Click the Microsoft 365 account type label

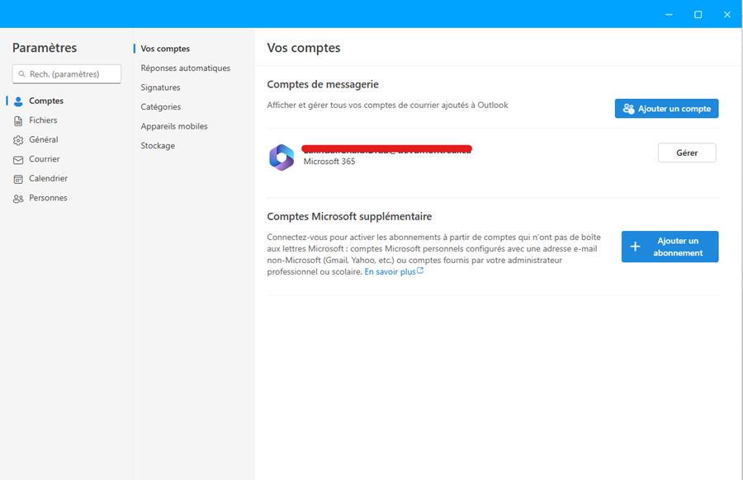tap(329, 162)
